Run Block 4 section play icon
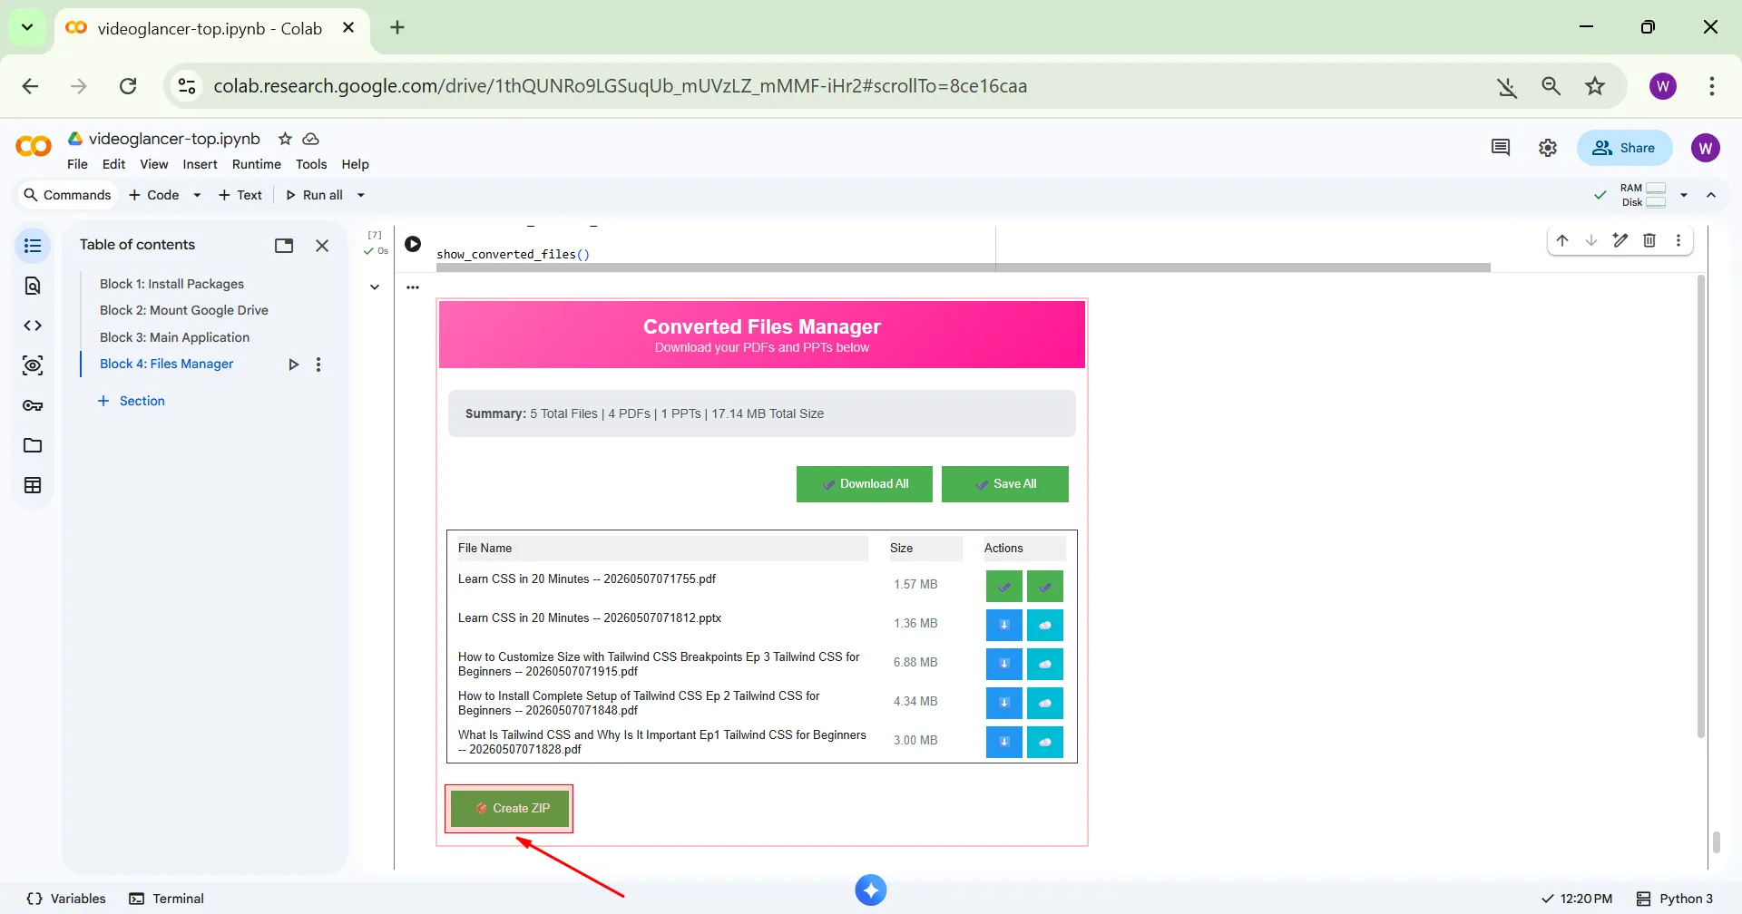Screen dimensions: 1742x914 [293, 365]
